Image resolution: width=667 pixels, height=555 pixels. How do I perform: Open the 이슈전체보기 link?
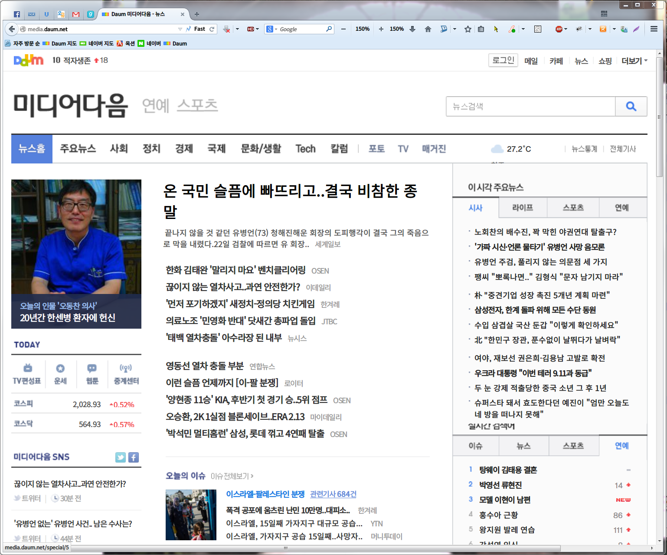tap(232, 476)
